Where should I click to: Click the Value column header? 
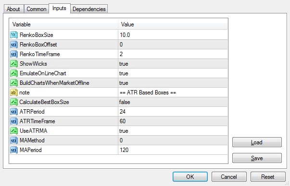[173, 24]
